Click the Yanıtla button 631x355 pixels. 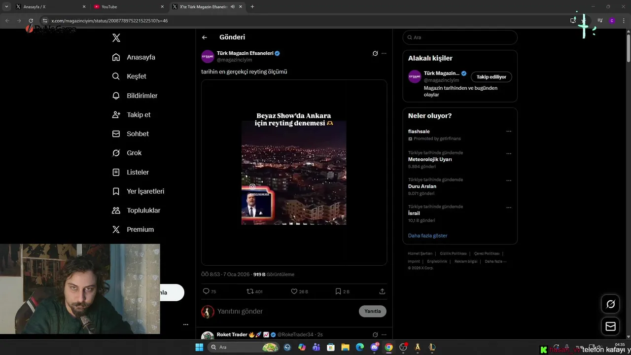[x=373, y=311]
